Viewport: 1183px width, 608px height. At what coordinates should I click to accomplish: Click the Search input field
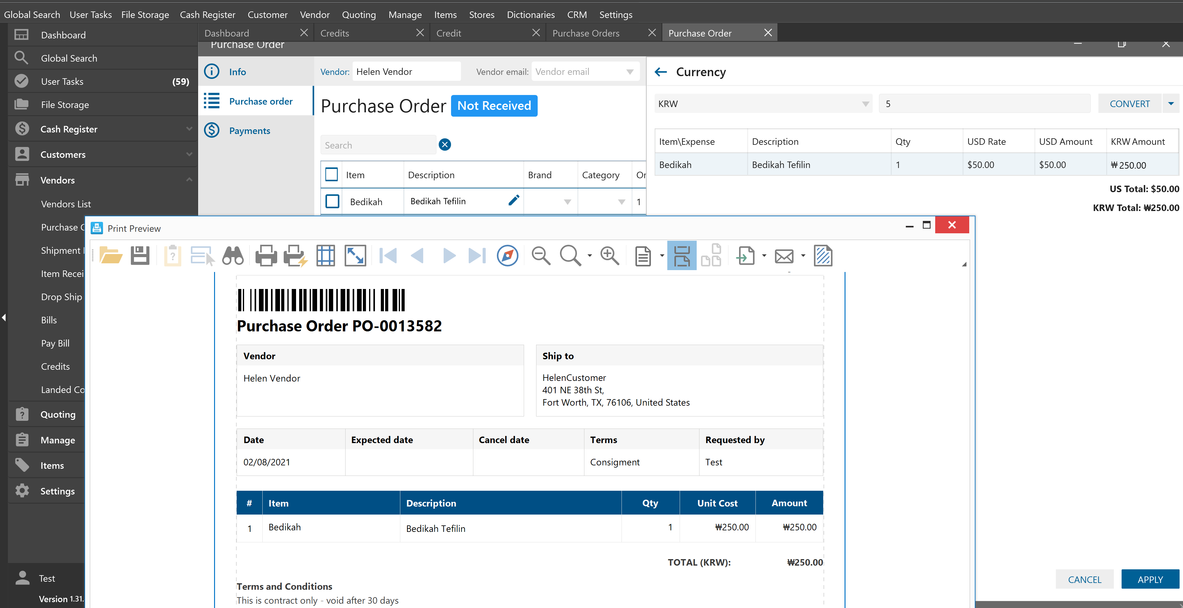point(377,145)
